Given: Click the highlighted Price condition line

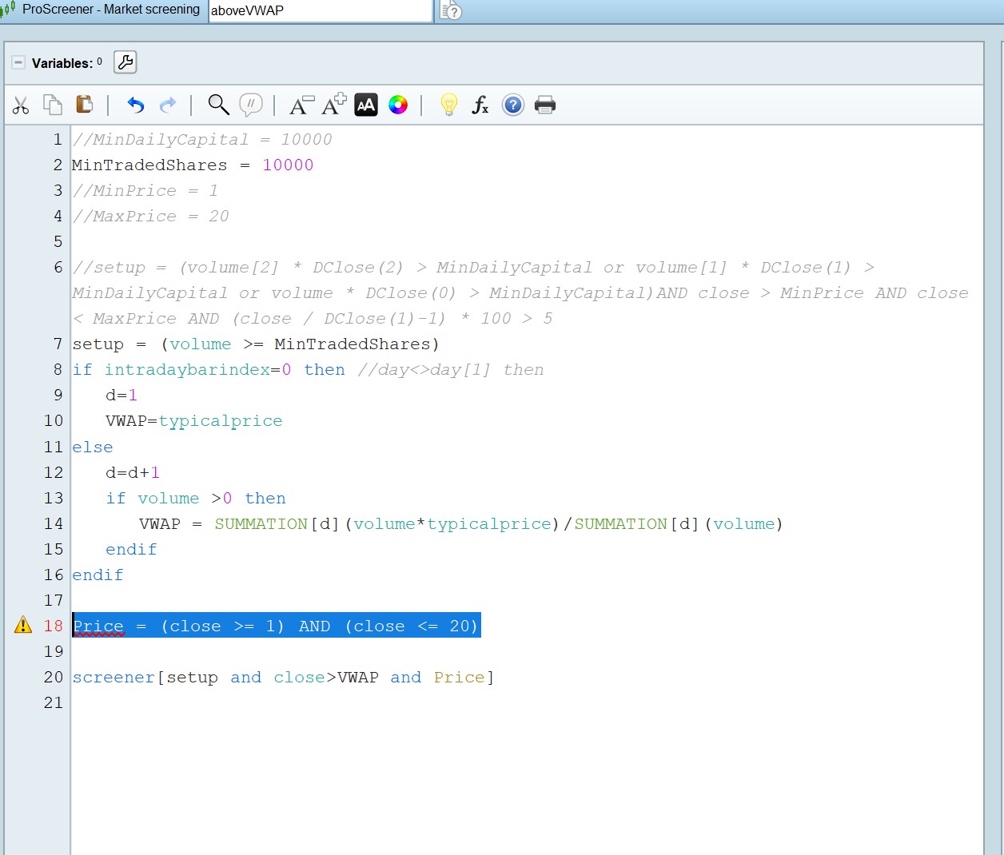Looking at the screenshot, I should pos(277,626).
